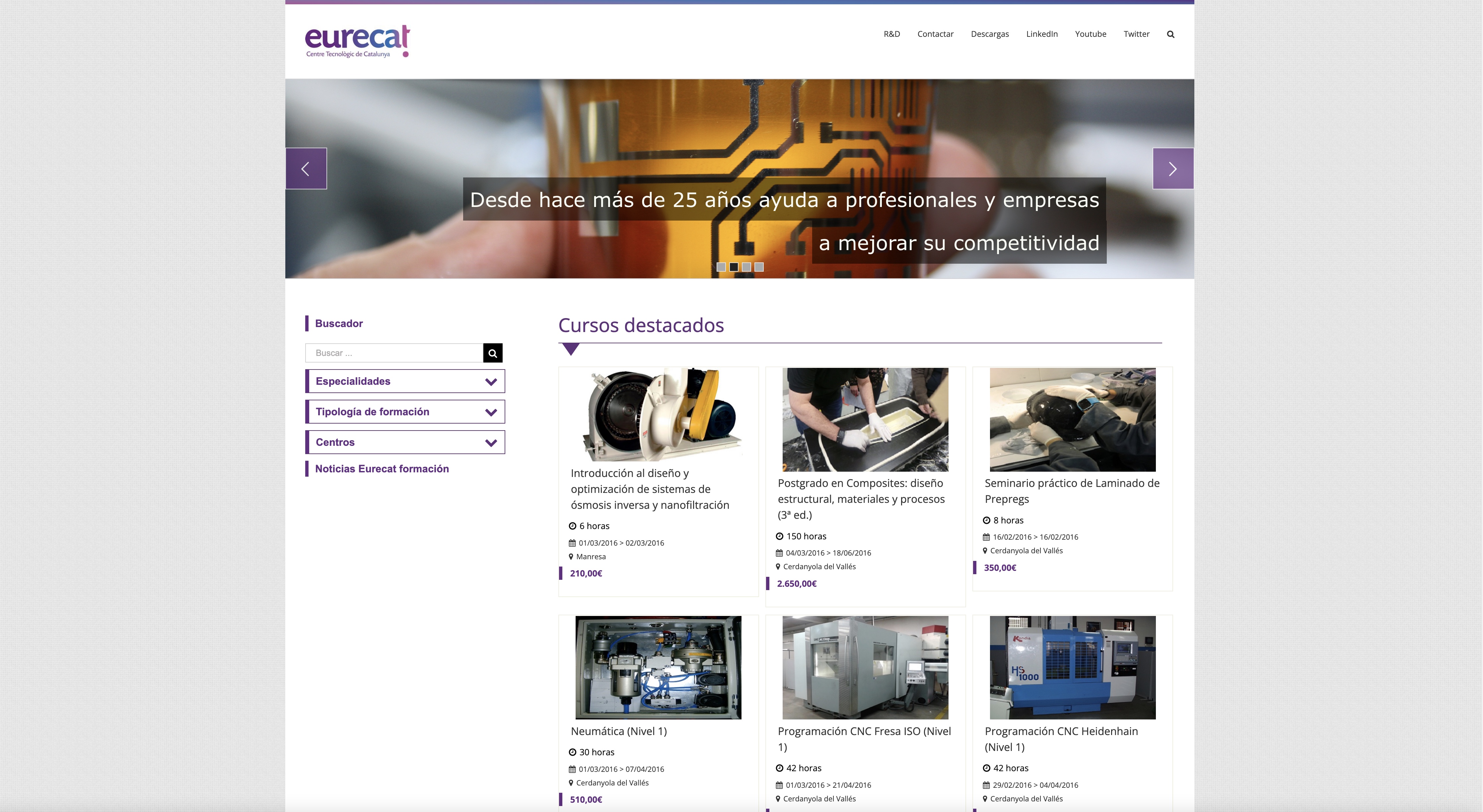Open Twitter menu link
This screenshot has height=812, width=1483.
click(1136, 34)
